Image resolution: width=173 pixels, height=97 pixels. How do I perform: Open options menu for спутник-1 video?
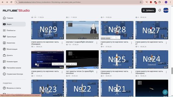tap(97, 43)
